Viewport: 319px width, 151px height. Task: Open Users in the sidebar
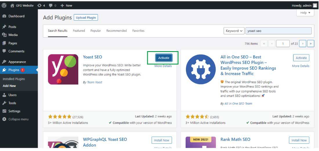pos(12,95)
